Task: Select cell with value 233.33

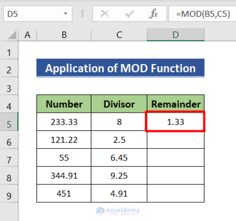Action: coord(64,122)
